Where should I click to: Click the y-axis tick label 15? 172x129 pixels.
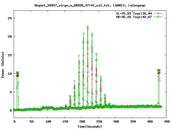(10, 55)
